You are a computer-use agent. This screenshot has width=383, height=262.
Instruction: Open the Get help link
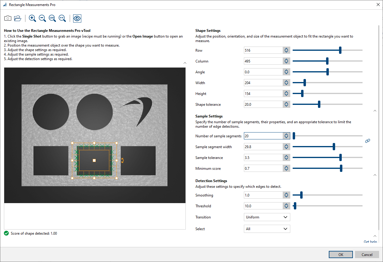click(x=370, y=242)
